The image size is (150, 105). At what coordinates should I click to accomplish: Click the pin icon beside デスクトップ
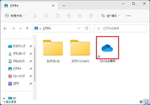click(31, 46)
